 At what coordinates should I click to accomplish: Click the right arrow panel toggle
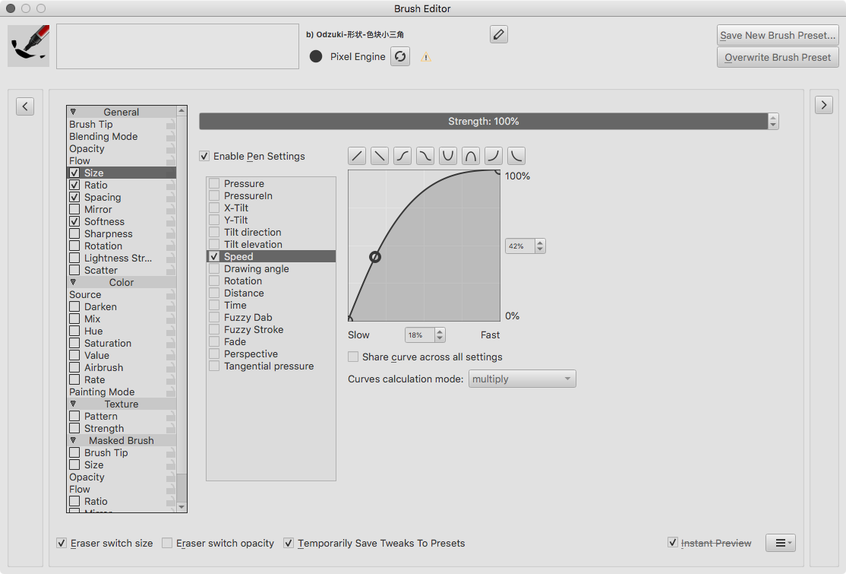pyautogui.click(x=824, y=106)
